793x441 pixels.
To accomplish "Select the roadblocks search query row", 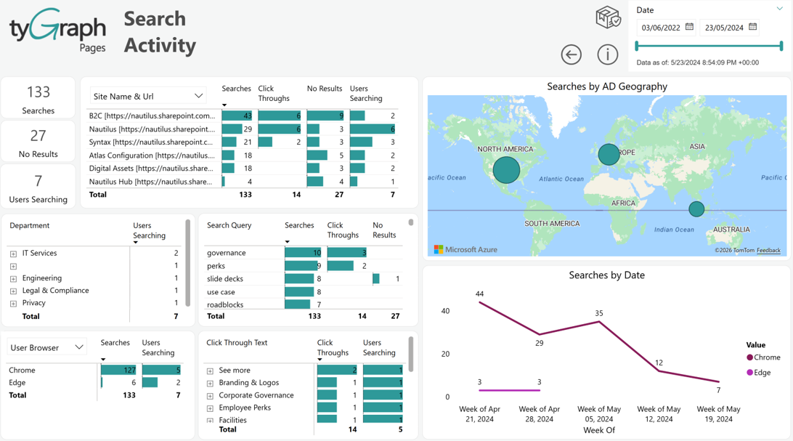I will 304,304.
